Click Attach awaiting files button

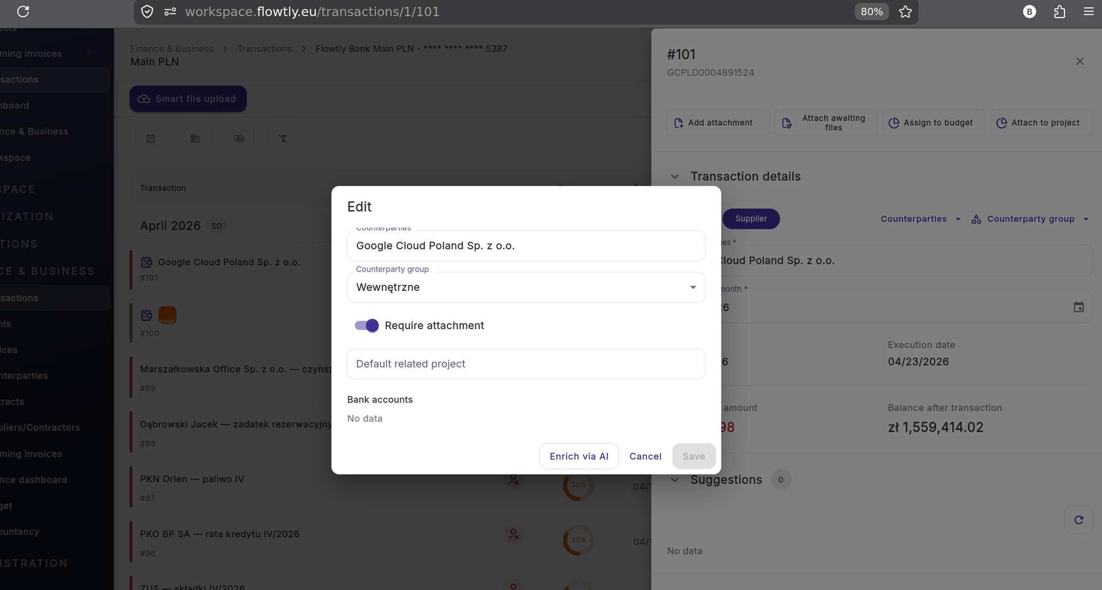825,122
